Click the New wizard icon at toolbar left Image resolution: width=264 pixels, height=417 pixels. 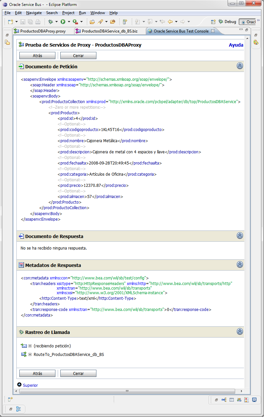[10, 21]
